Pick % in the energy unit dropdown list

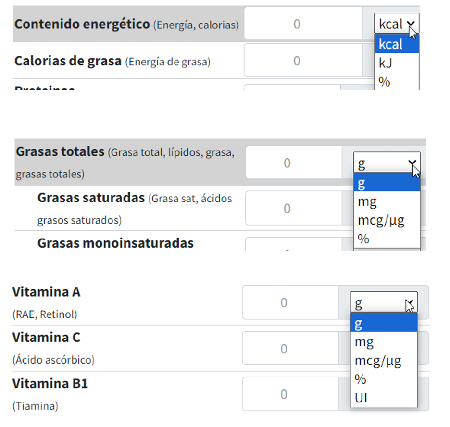pyautogui.click(x=396, y=81)
